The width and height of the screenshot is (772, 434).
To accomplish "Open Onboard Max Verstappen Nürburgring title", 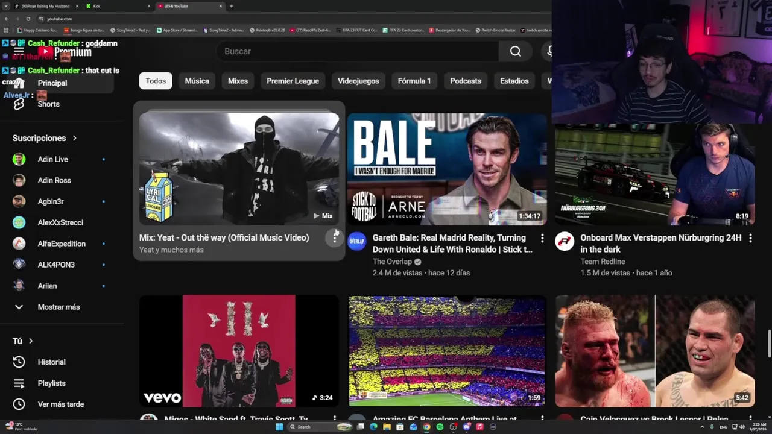I will [x=661, y=244].
